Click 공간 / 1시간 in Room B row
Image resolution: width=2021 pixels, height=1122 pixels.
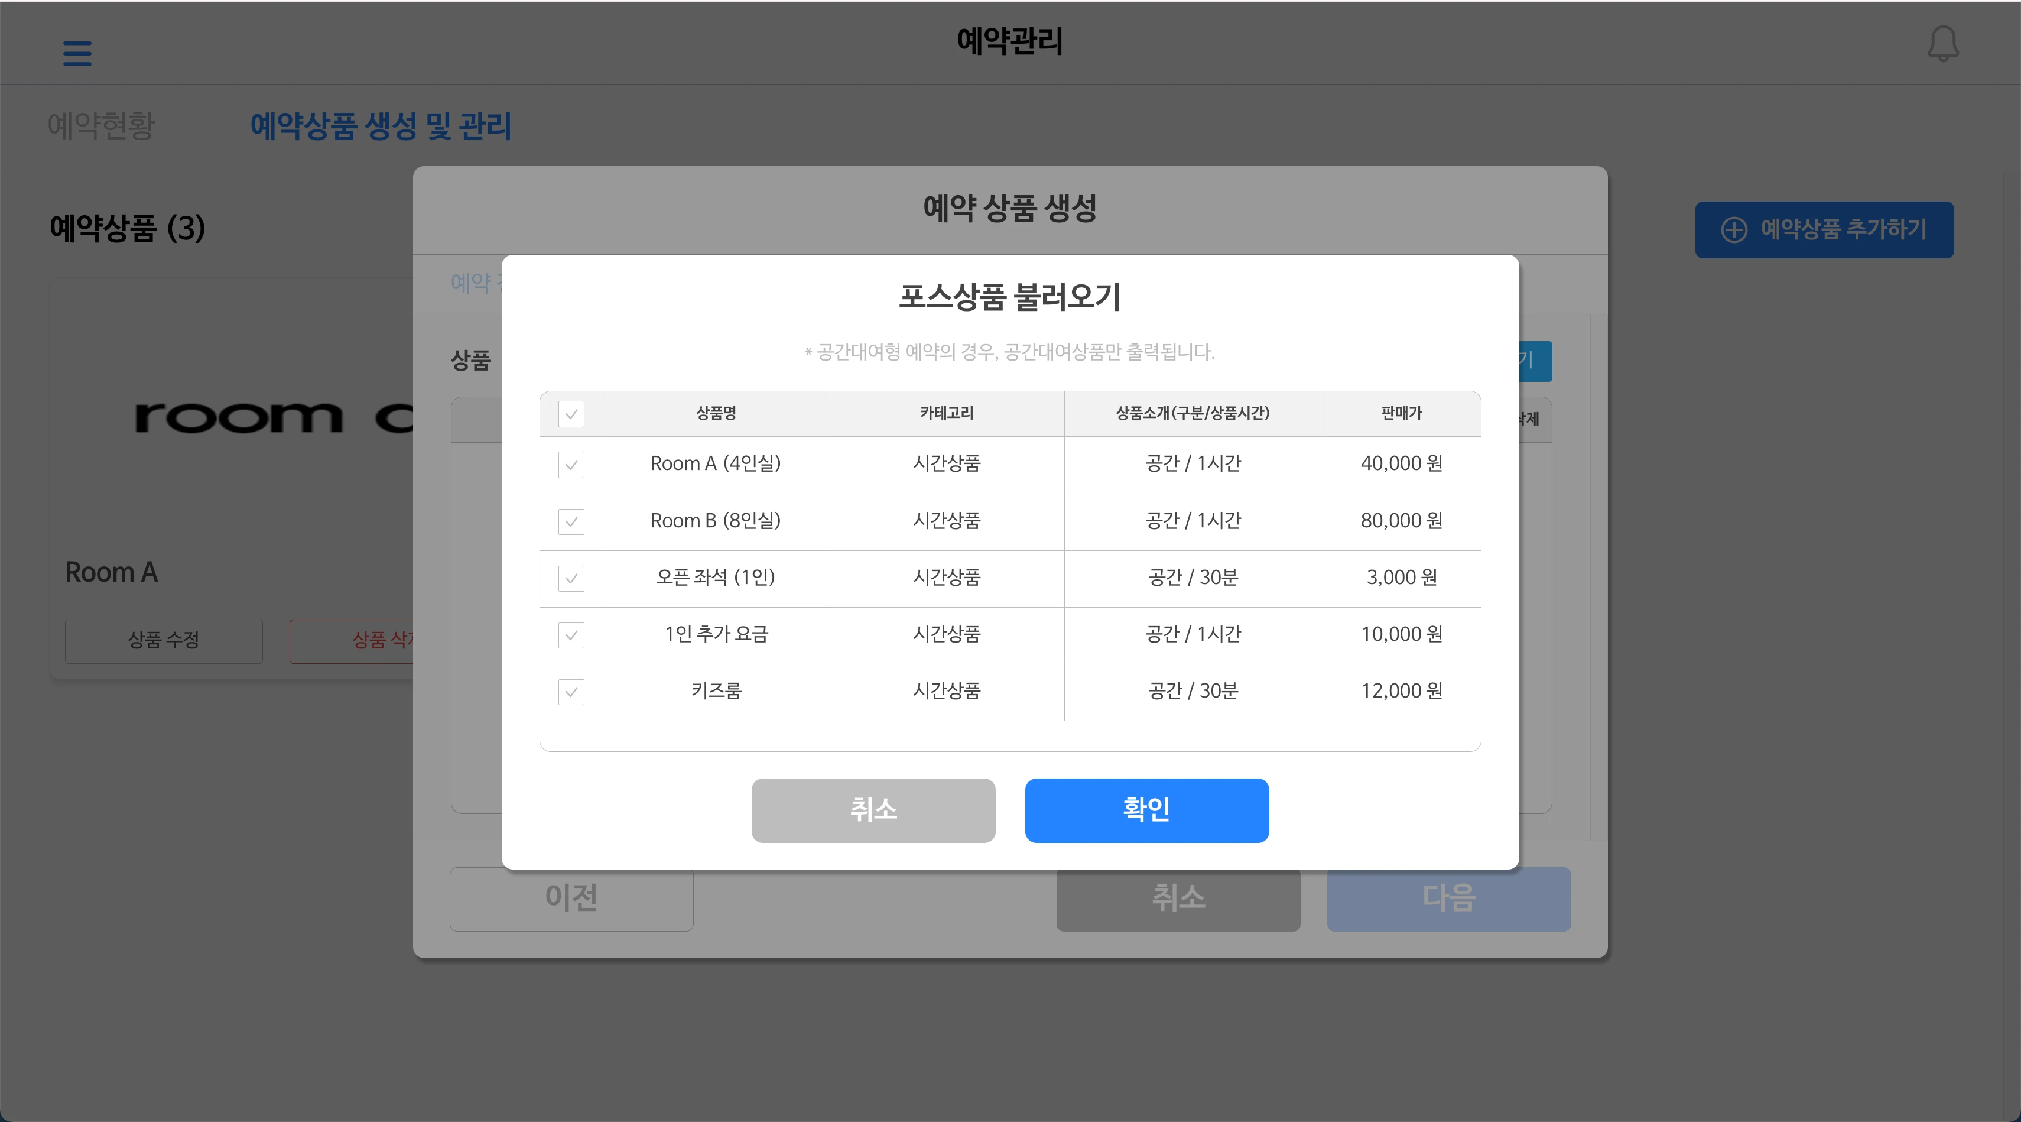[1193, 521]
